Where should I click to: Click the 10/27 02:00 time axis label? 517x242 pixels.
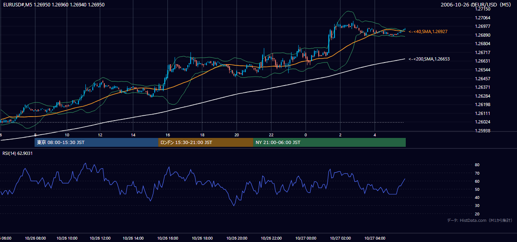click(340, 238)
